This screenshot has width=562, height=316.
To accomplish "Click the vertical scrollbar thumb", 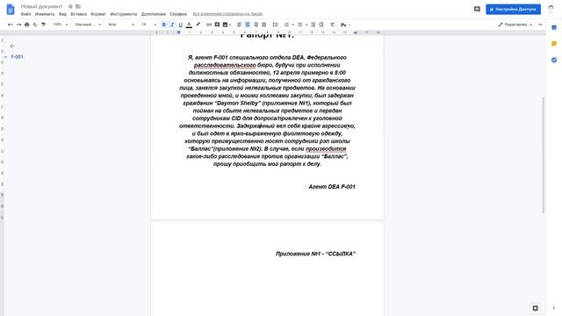I will tap(543, 154).
